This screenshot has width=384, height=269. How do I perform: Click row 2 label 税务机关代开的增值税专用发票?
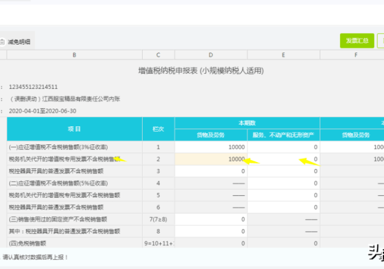(x=65, y=159)
